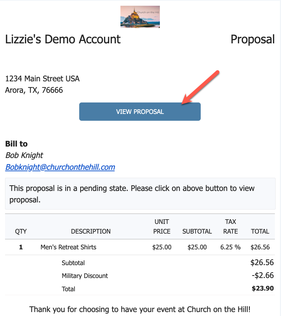
Task: Click the bold $23.90 total amount
Action: pyautogui.click(x=263, y=288)
